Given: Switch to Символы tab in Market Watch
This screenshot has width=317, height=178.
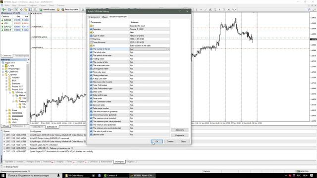Looking at the screenshot, I should pos(7,55).
